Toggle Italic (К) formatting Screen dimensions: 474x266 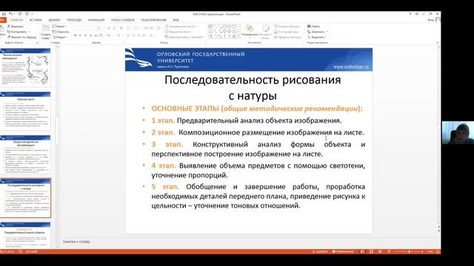[x=80, y=35]
